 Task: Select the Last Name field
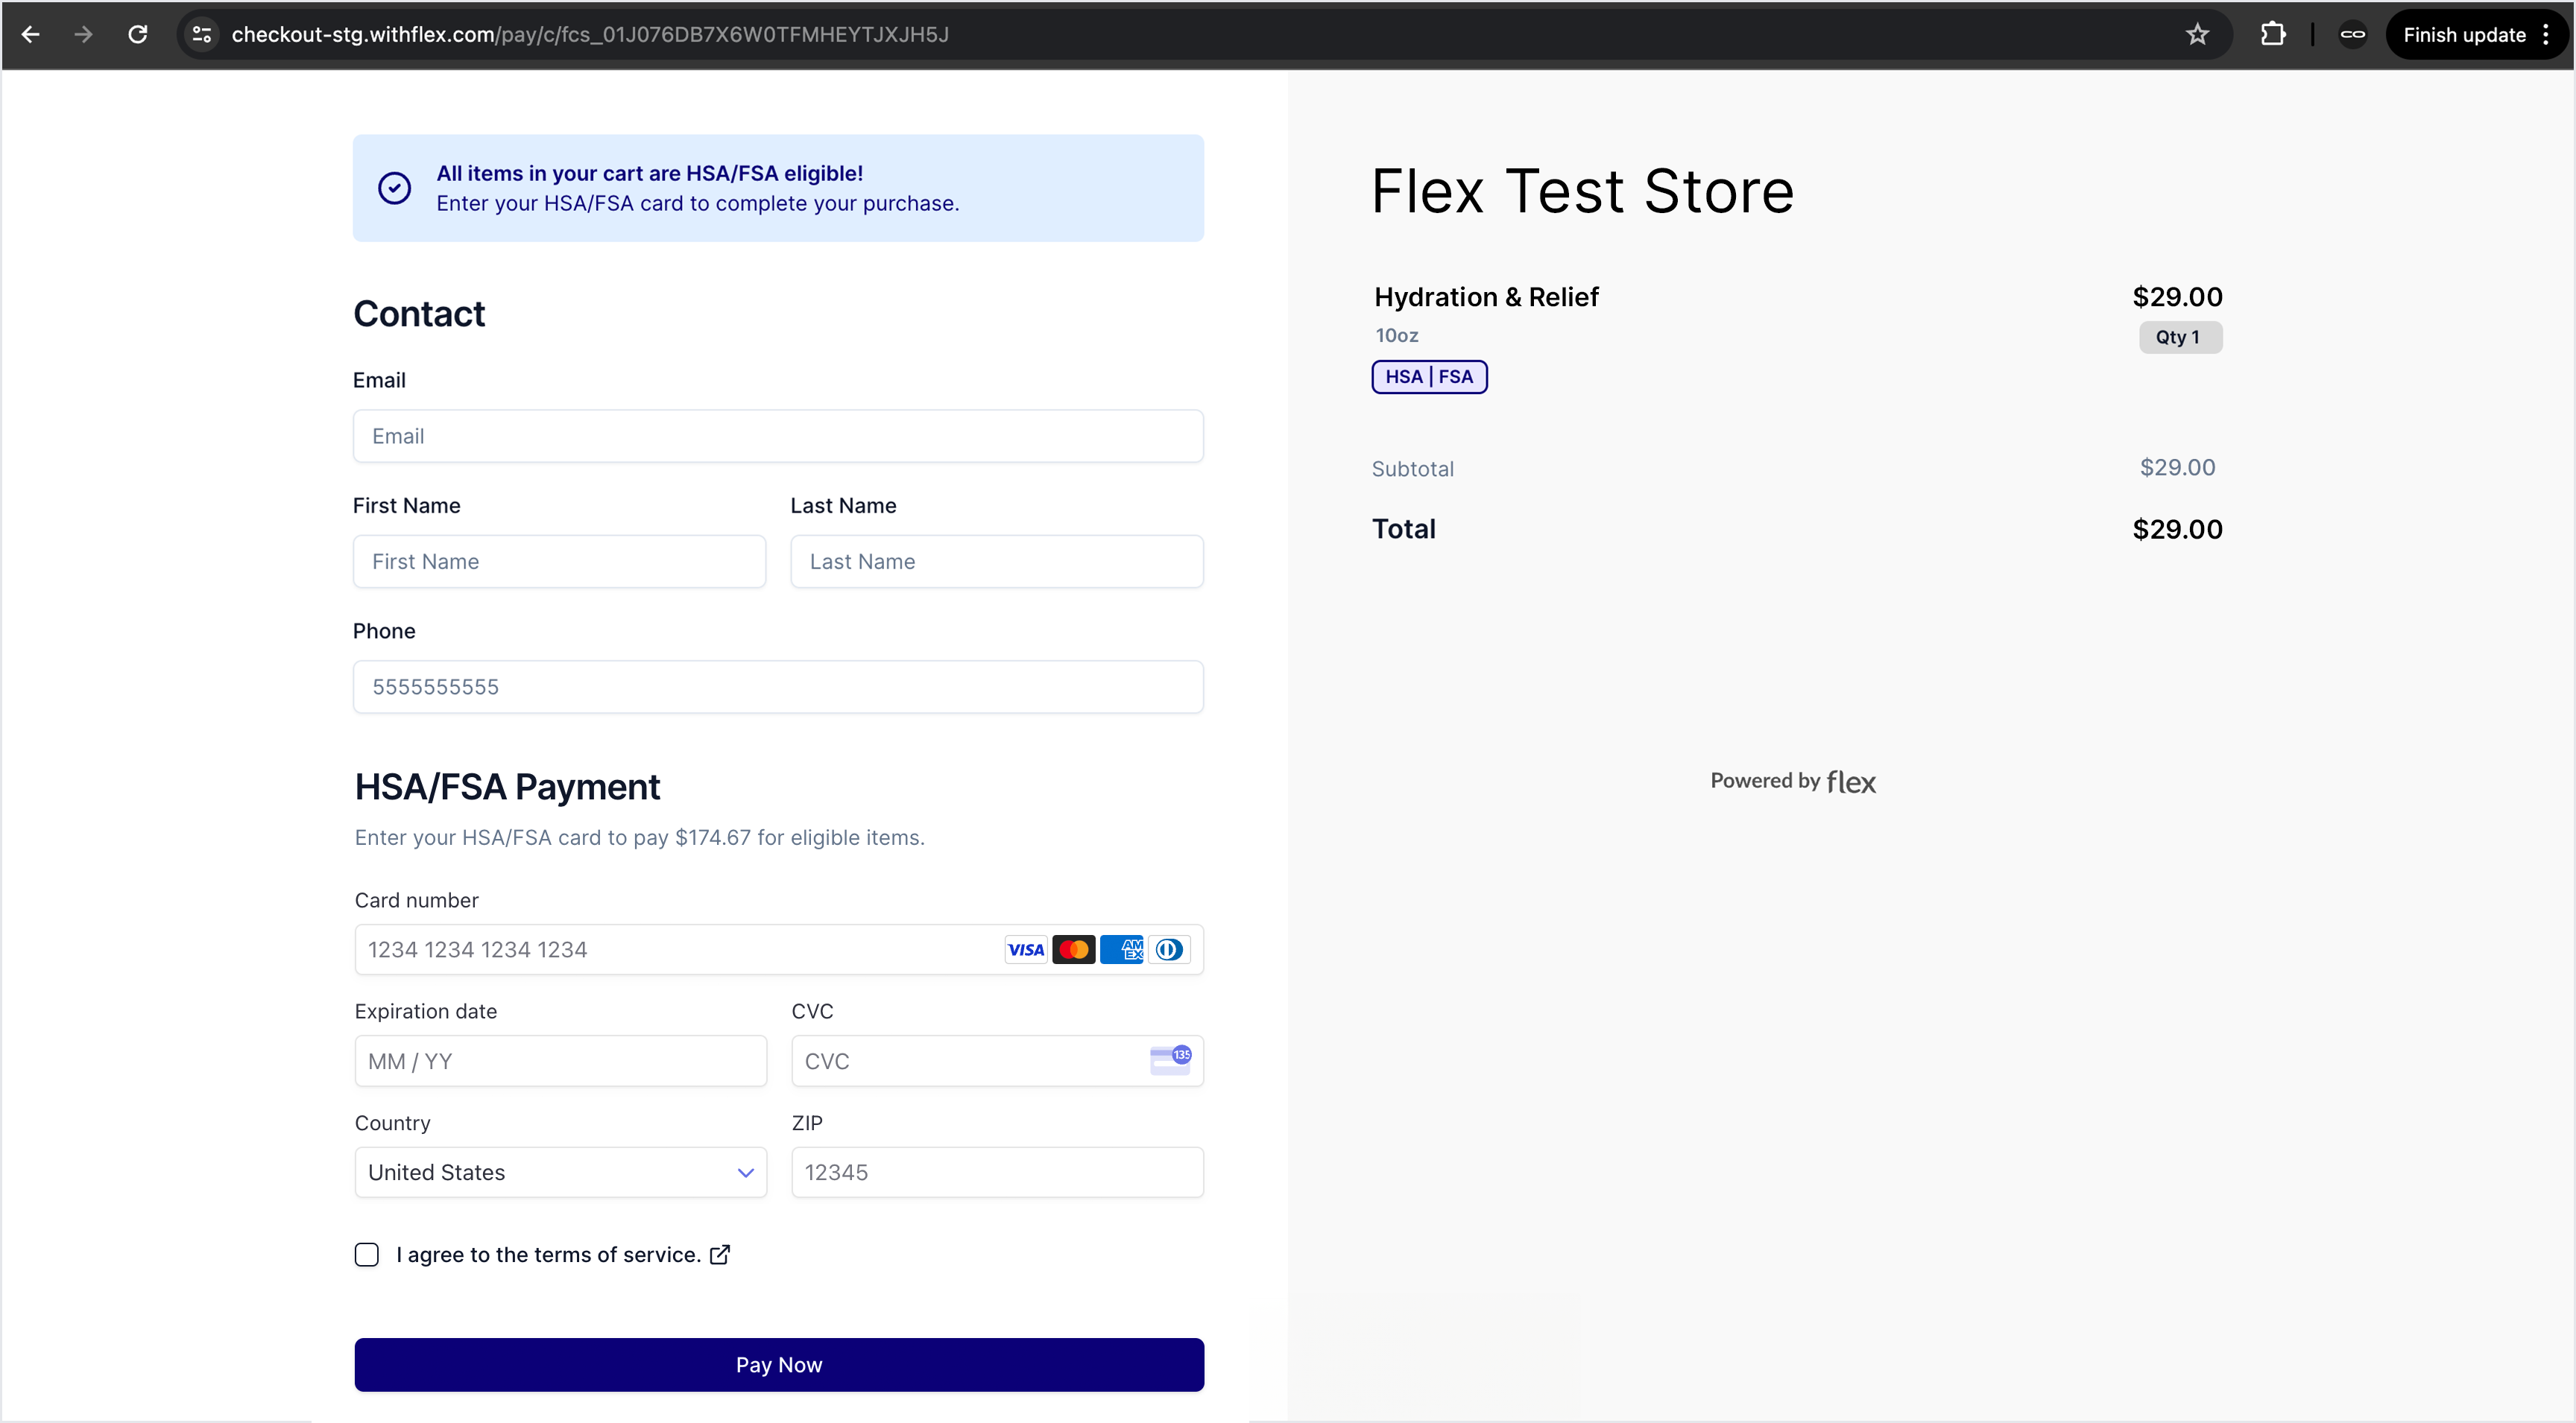click(x=996, y=562)
